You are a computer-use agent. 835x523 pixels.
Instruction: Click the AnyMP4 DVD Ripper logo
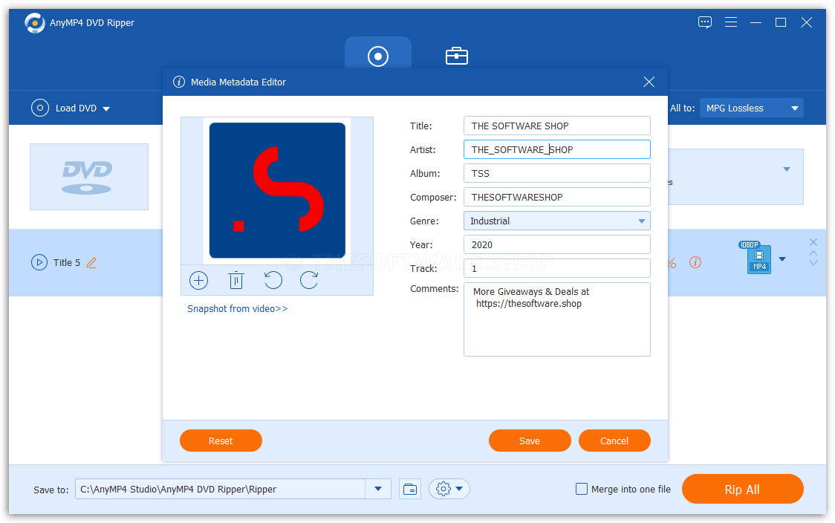click(x=35, y=23)
